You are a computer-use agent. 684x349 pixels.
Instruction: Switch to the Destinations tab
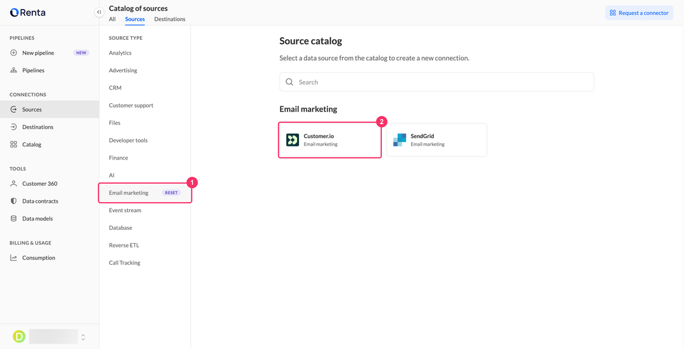(170, 19)
